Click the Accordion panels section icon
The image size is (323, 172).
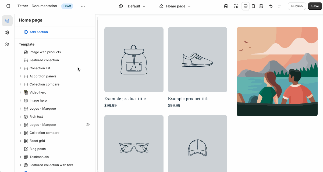pos(26,76)
